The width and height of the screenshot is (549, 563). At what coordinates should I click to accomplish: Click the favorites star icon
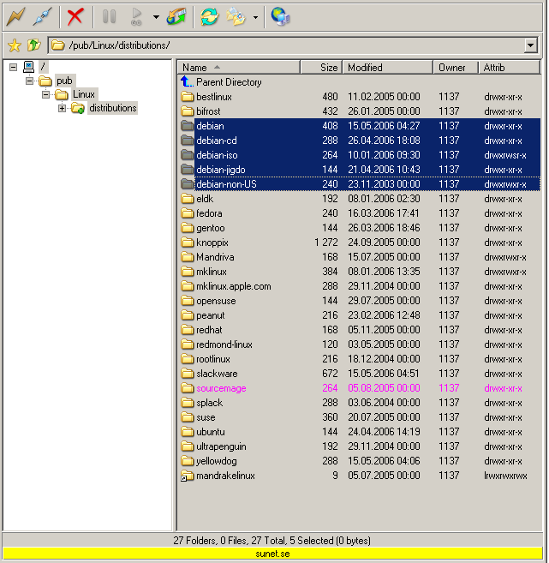14,45
